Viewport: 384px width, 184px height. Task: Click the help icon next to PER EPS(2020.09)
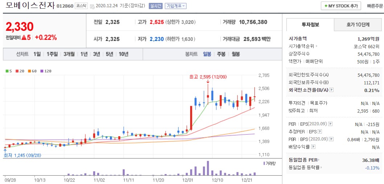coord(330,124)
